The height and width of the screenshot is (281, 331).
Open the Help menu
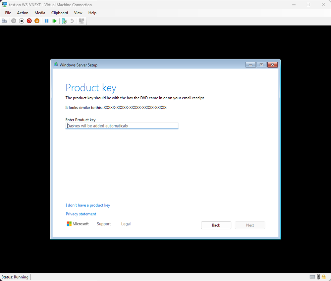(92, 13)
